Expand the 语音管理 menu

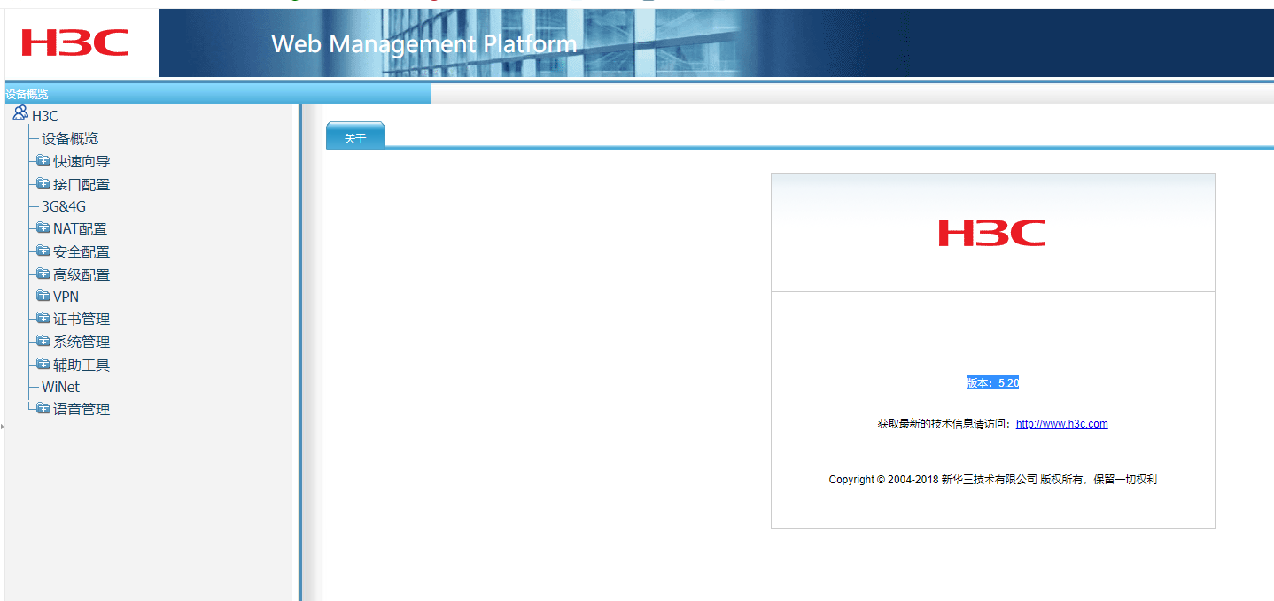(x=82, y=409)
